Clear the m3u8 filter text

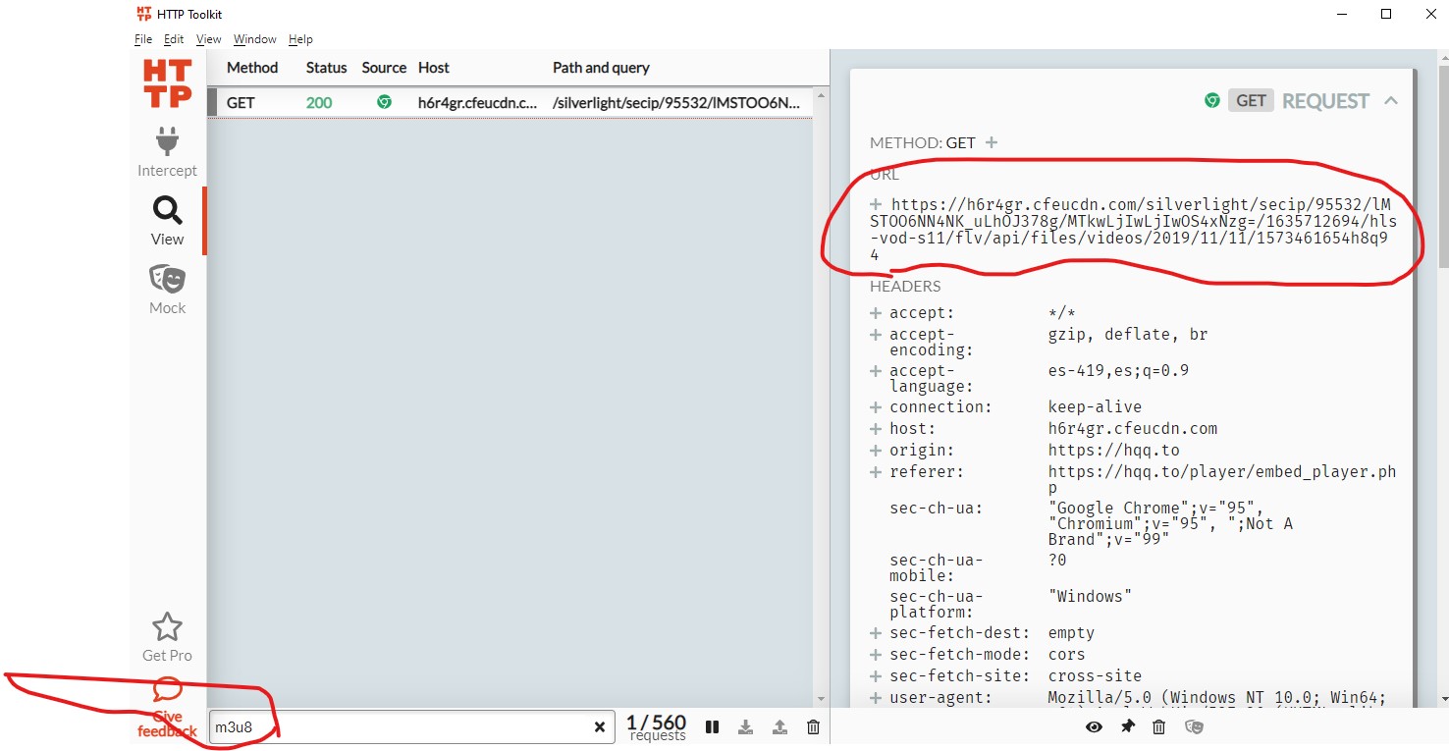point(600,727)
